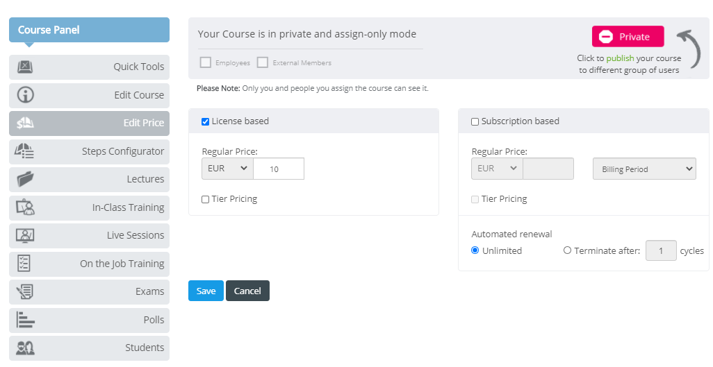Click the Edit Course info icon
The image size is (713, 367).
pyautogui.click(x=26, y=95)
